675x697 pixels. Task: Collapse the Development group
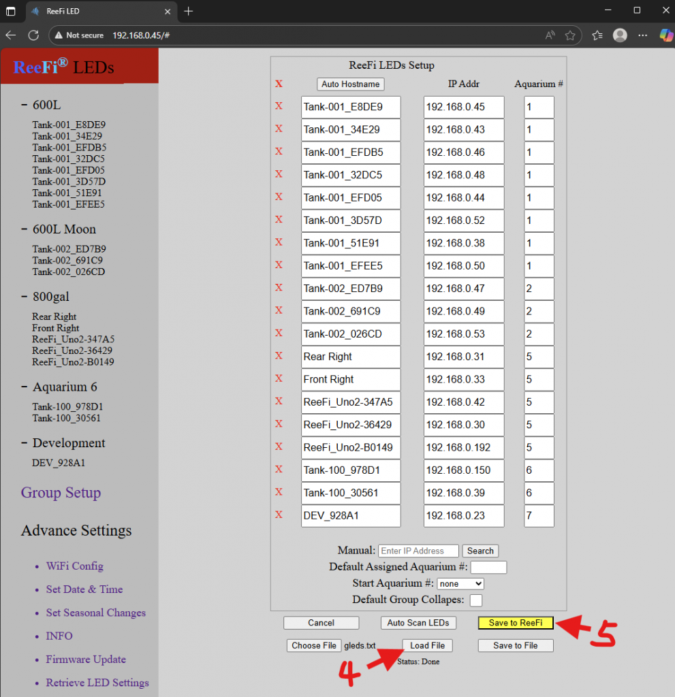pos(25,443)
